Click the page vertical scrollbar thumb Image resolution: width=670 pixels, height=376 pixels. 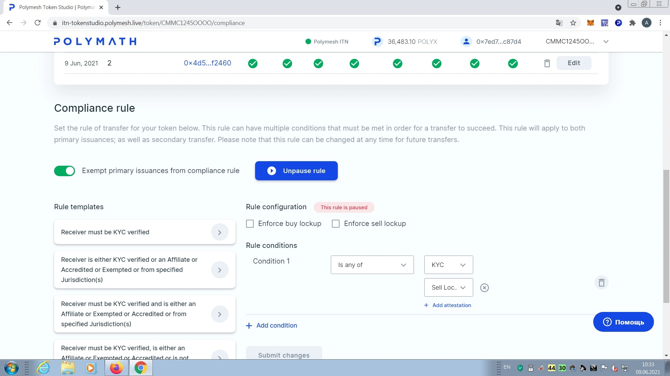tap(666, 237)
